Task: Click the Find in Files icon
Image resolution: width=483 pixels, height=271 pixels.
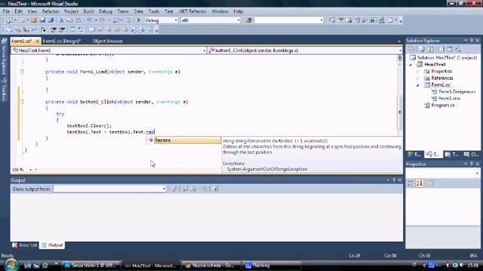Action: pyautogui.click(x=248, y=20)
